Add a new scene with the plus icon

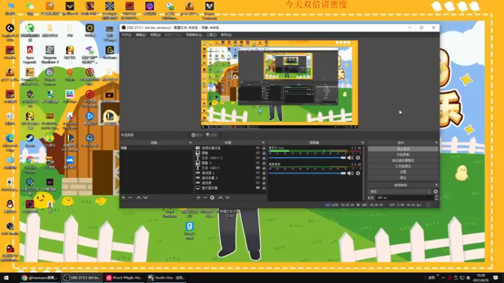(123, 197)
